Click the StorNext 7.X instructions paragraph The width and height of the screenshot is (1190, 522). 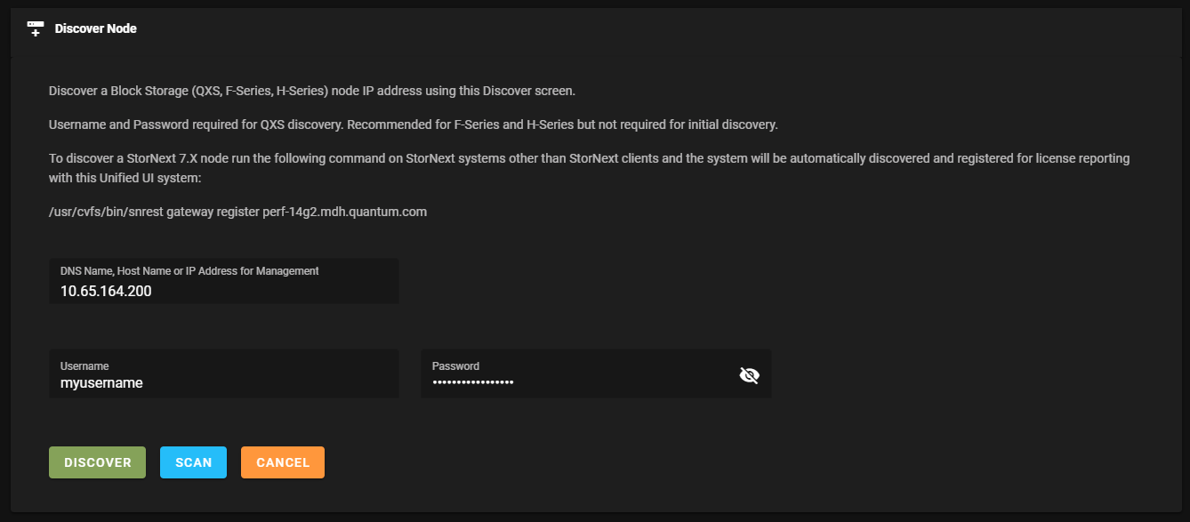tap(590, 168)
